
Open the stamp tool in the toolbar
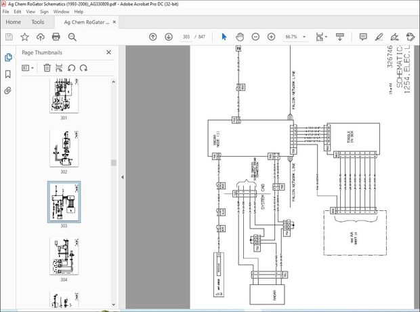pyautogui.click(x=411, y=37)
